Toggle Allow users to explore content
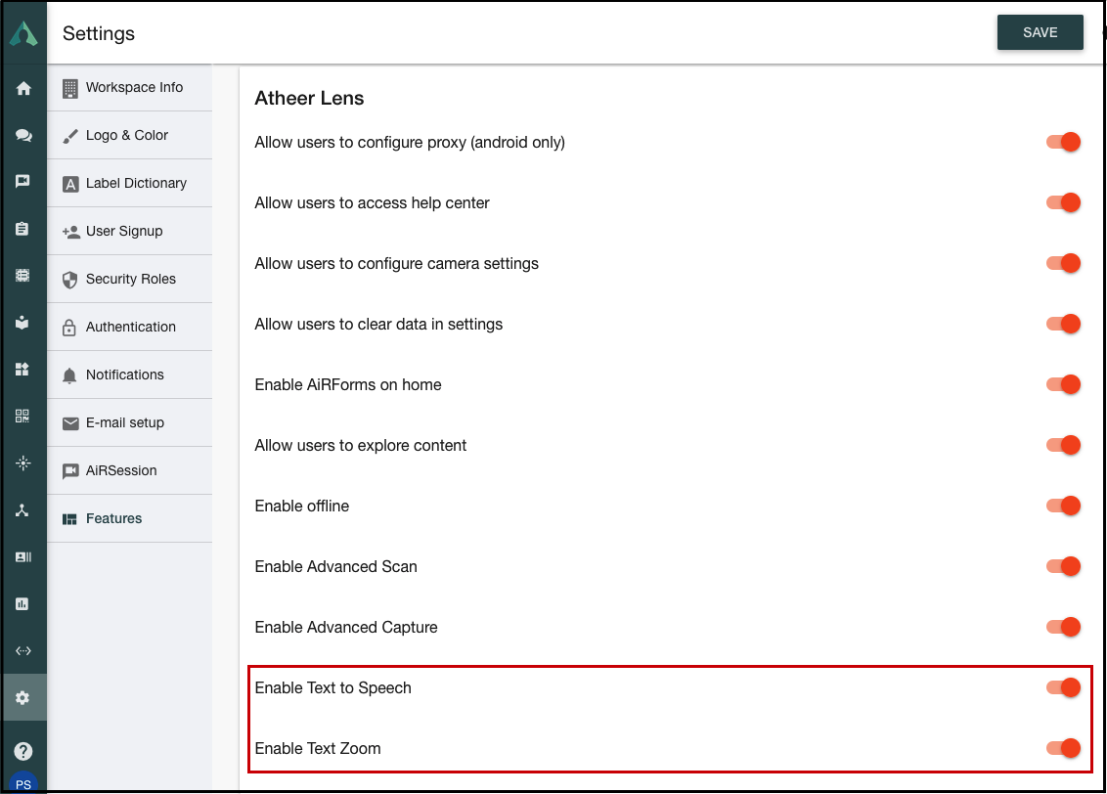This screenshot has width=1107, height=794. tap(1063, 445)
